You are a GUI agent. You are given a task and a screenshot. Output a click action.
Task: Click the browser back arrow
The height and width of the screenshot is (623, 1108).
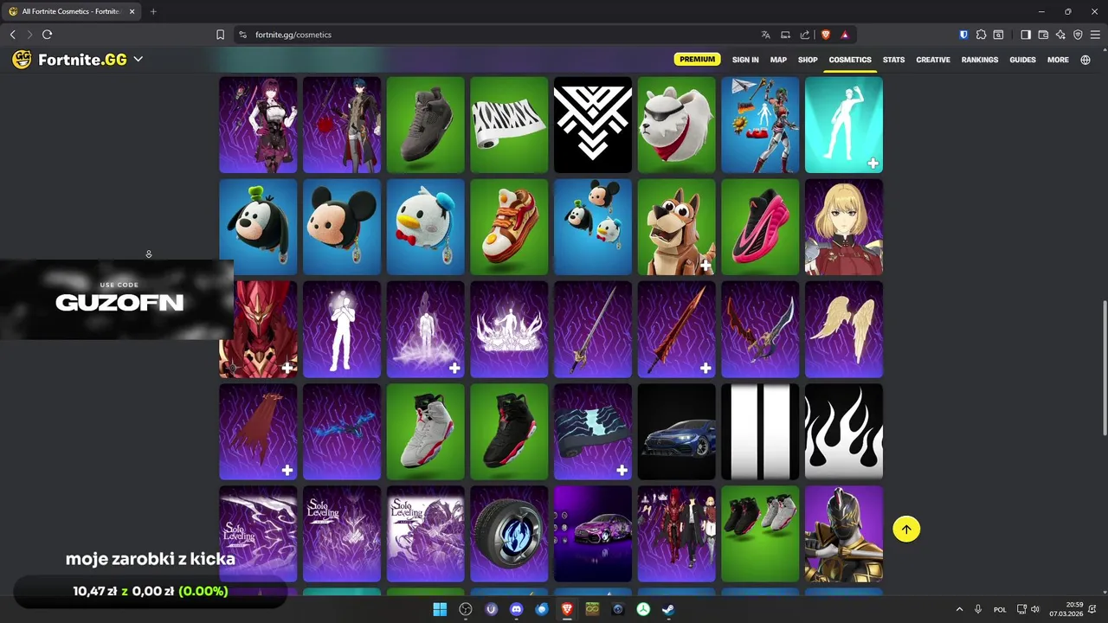(x=12, y=35)
